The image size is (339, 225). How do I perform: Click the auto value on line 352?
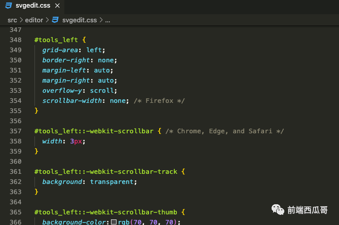pos(106,81)
